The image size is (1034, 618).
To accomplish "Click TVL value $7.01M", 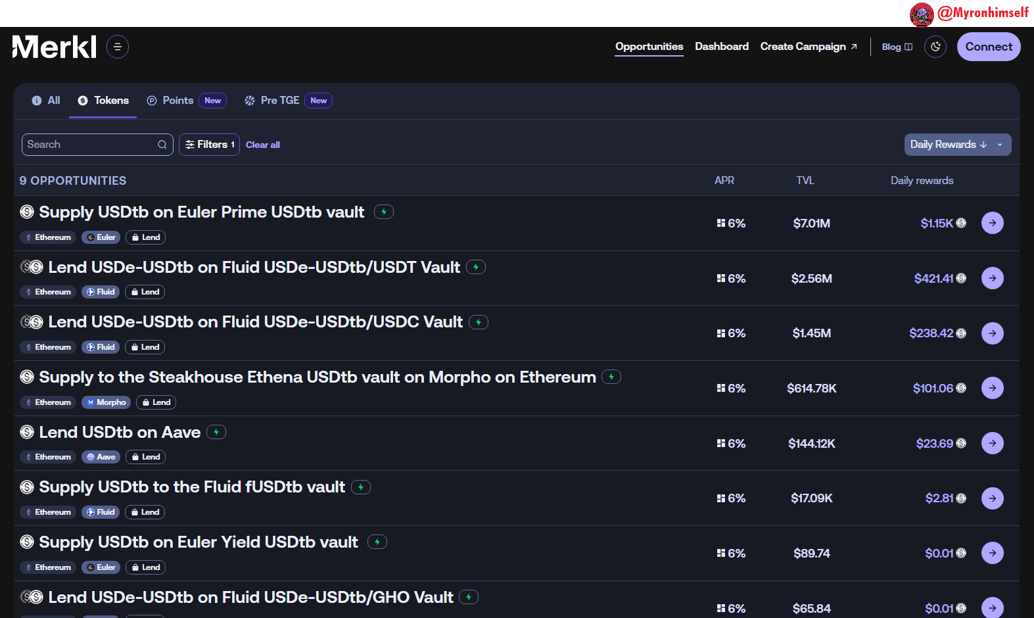I will pos(812,224).
